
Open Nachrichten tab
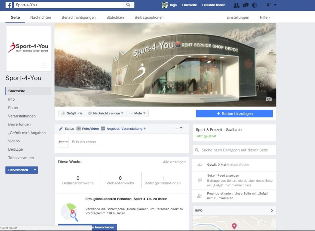tap(41, 17)
